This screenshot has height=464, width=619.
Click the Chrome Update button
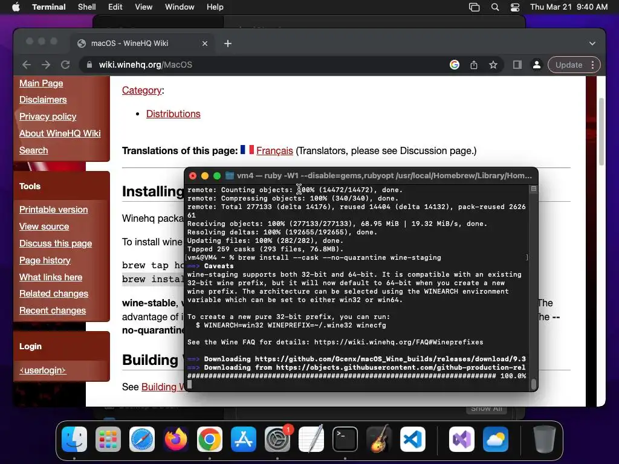(569, 65)
